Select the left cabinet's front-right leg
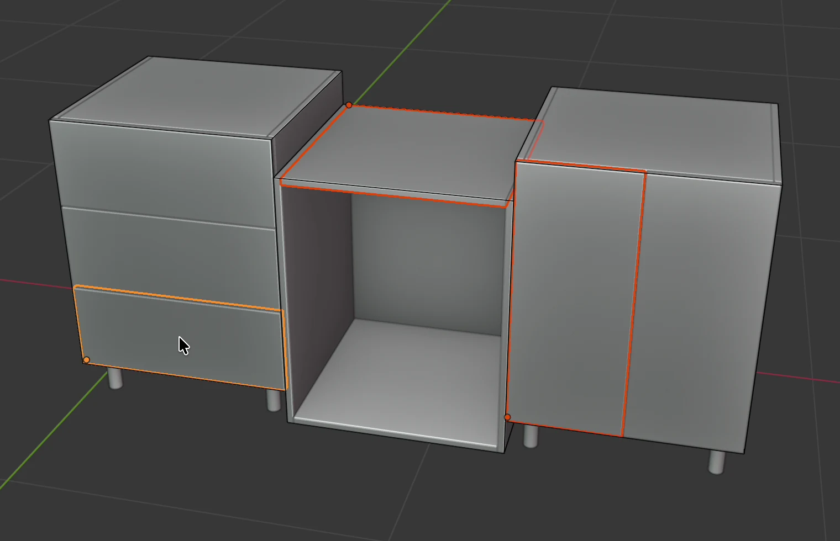The width and height of the screenshot is (840, 541). point(274,400)
